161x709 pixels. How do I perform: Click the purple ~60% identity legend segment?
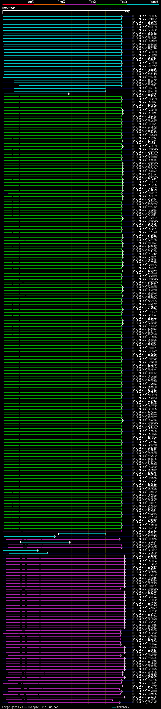pyautogui.click(x=81, y=5)
